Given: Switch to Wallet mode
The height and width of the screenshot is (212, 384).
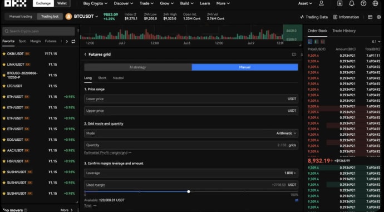Looking at the screenshot, I should [x=62, y=3].
